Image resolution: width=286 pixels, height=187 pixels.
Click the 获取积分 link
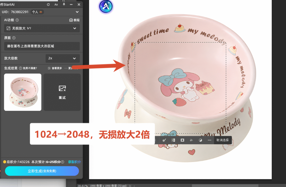tap(74, 162)
